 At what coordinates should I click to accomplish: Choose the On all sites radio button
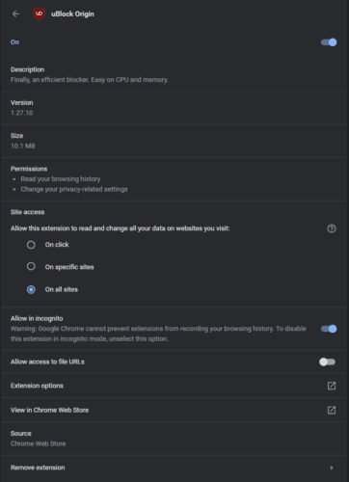coord(31,289)
